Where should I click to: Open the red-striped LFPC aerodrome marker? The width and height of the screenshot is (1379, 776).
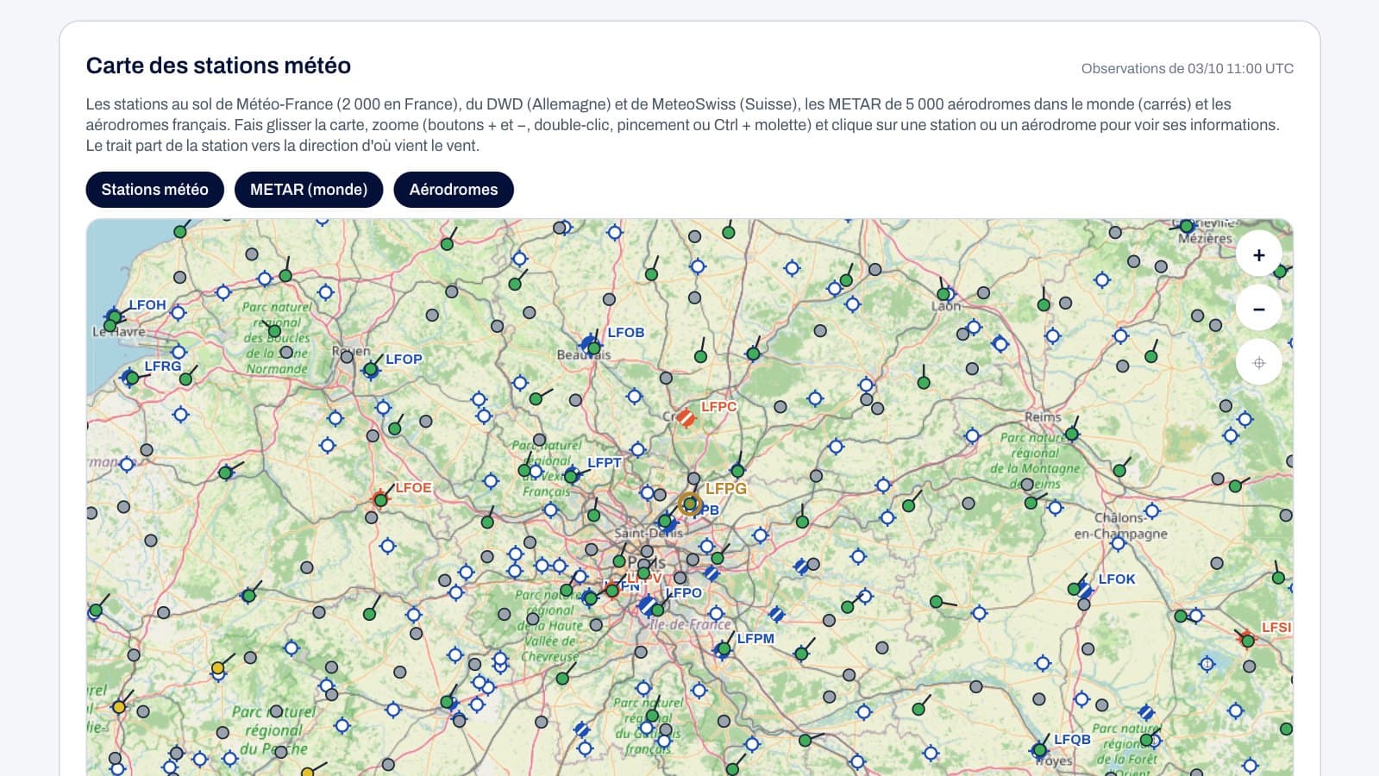(686, 417)
